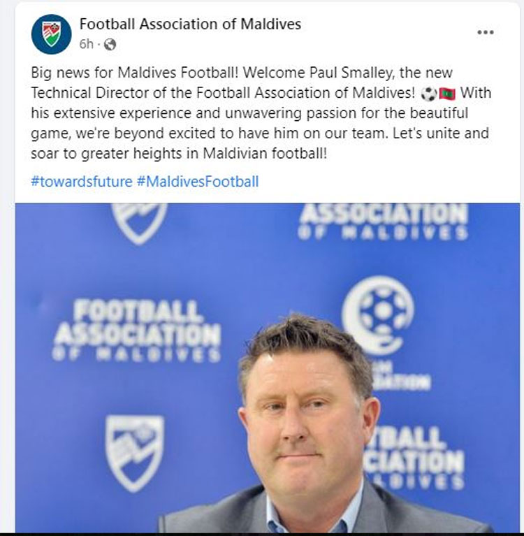Open the #towardsfuture hashtag
524x536 pixels.
(82, 182)
